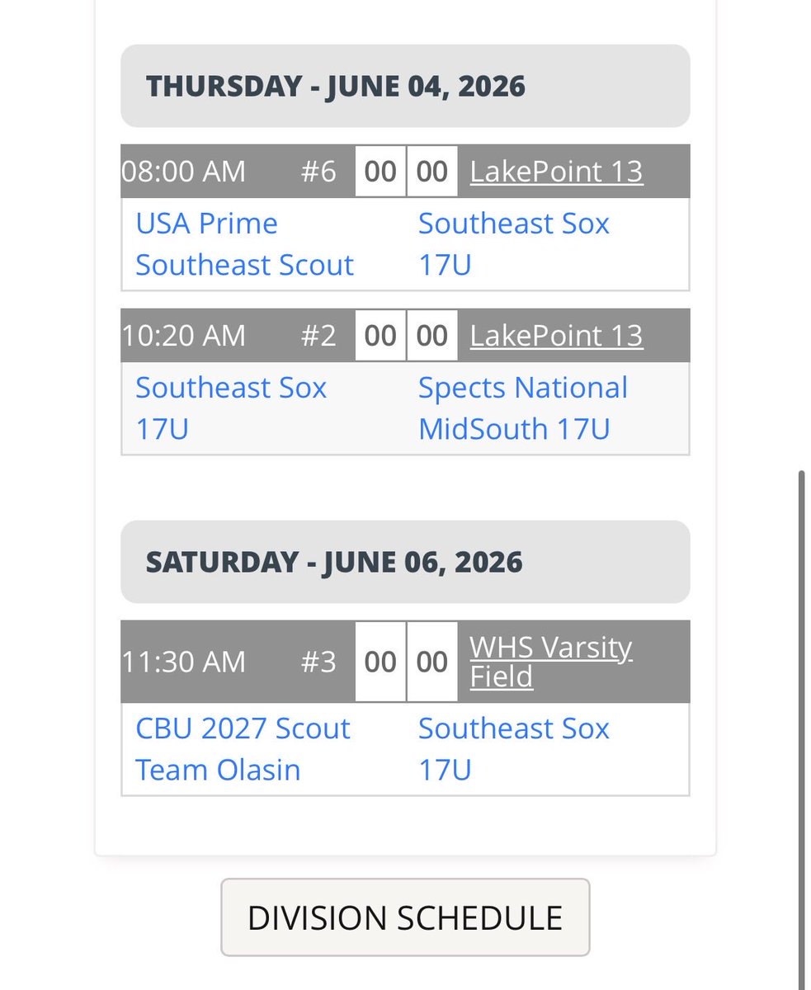Select Southeast Sox 17U in the 08:00 AM game

(x=513, y=244)
